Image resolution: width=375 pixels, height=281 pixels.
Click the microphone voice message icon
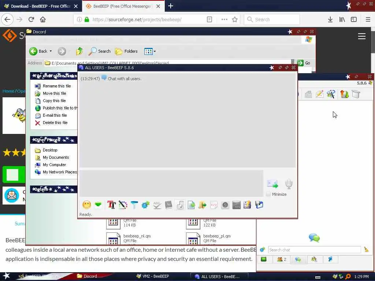289,184
